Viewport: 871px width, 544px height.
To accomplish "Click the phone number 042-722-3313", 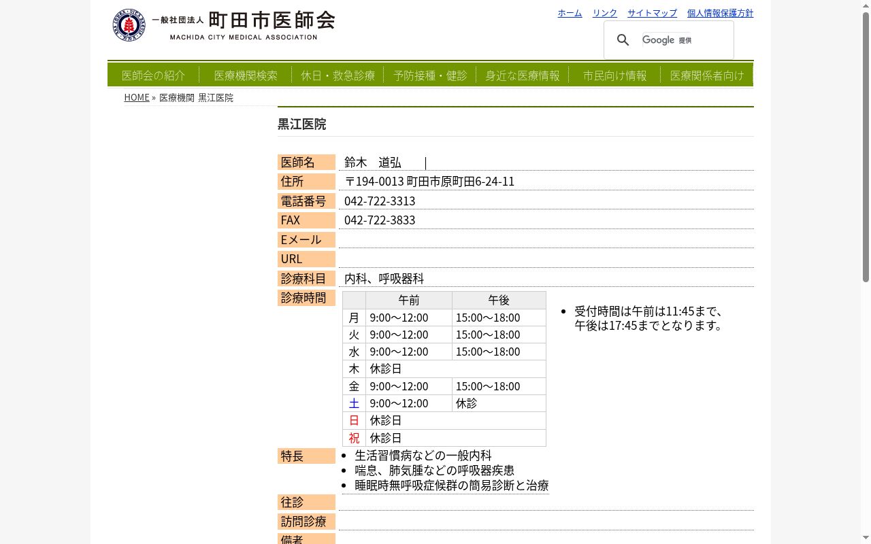I will coord(380,201).
